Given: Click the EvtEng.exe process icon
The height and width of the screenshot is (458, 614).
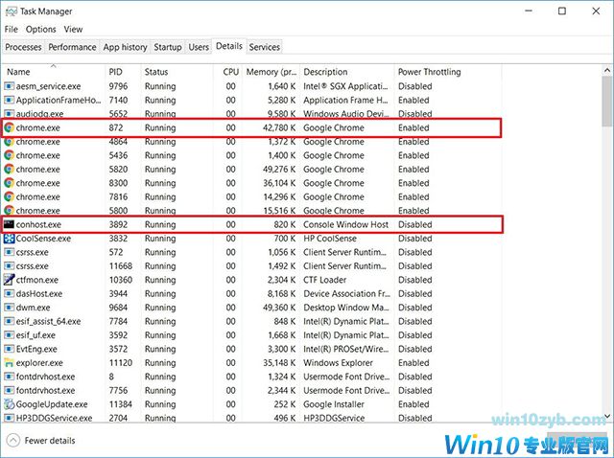Looking at the screenshot, I should [x=9, y=349].
